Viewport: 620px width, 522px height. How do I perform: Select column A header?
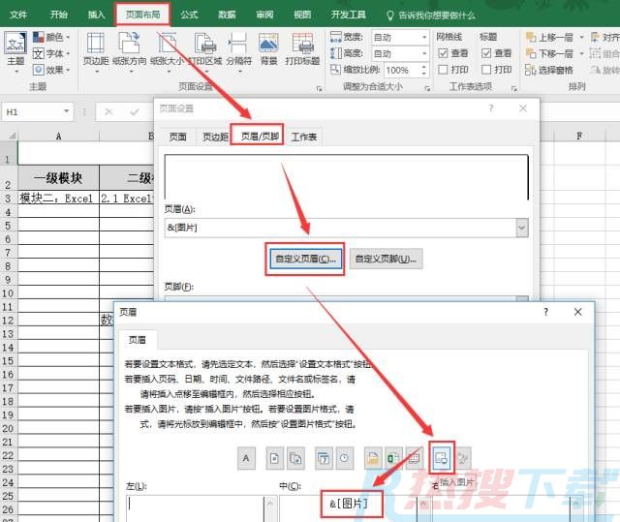(x=58, y=137)
